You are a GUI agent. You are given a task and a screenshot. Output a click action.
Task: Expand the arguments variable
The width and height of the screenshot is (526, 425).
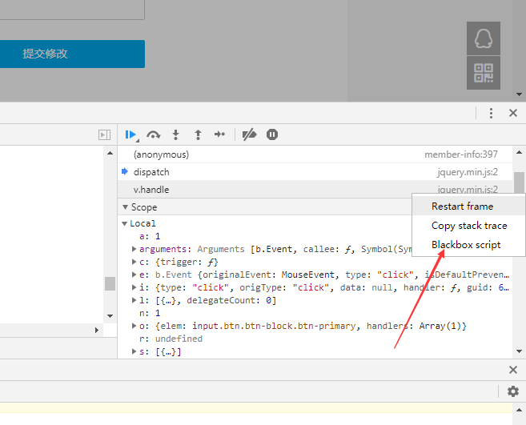coord(134,249)
